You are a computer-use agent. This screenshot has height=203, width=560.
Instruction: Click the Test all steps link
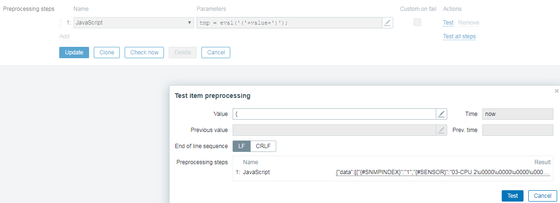(x=459, y=36)
